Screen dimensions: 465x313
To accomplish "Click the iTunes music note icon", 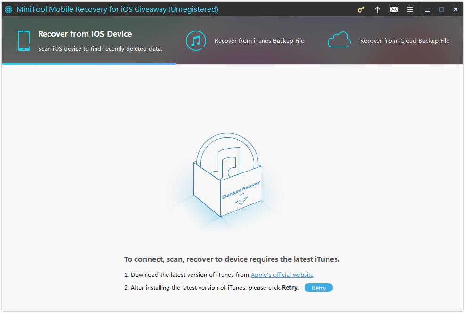I will [196, 40].
